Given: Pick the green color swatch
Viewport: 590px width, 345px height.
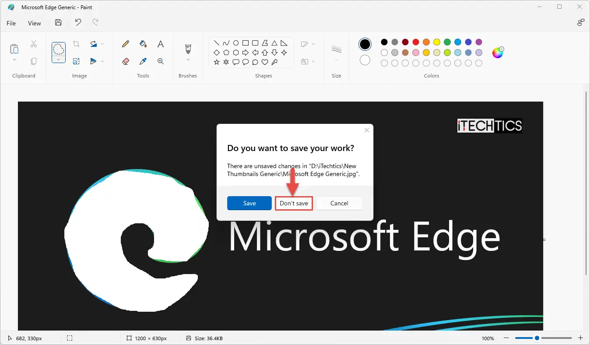Looking at the screenshot, I should point(447,42).
